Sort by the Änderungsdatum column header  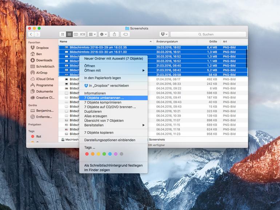(x=167, y=41)
